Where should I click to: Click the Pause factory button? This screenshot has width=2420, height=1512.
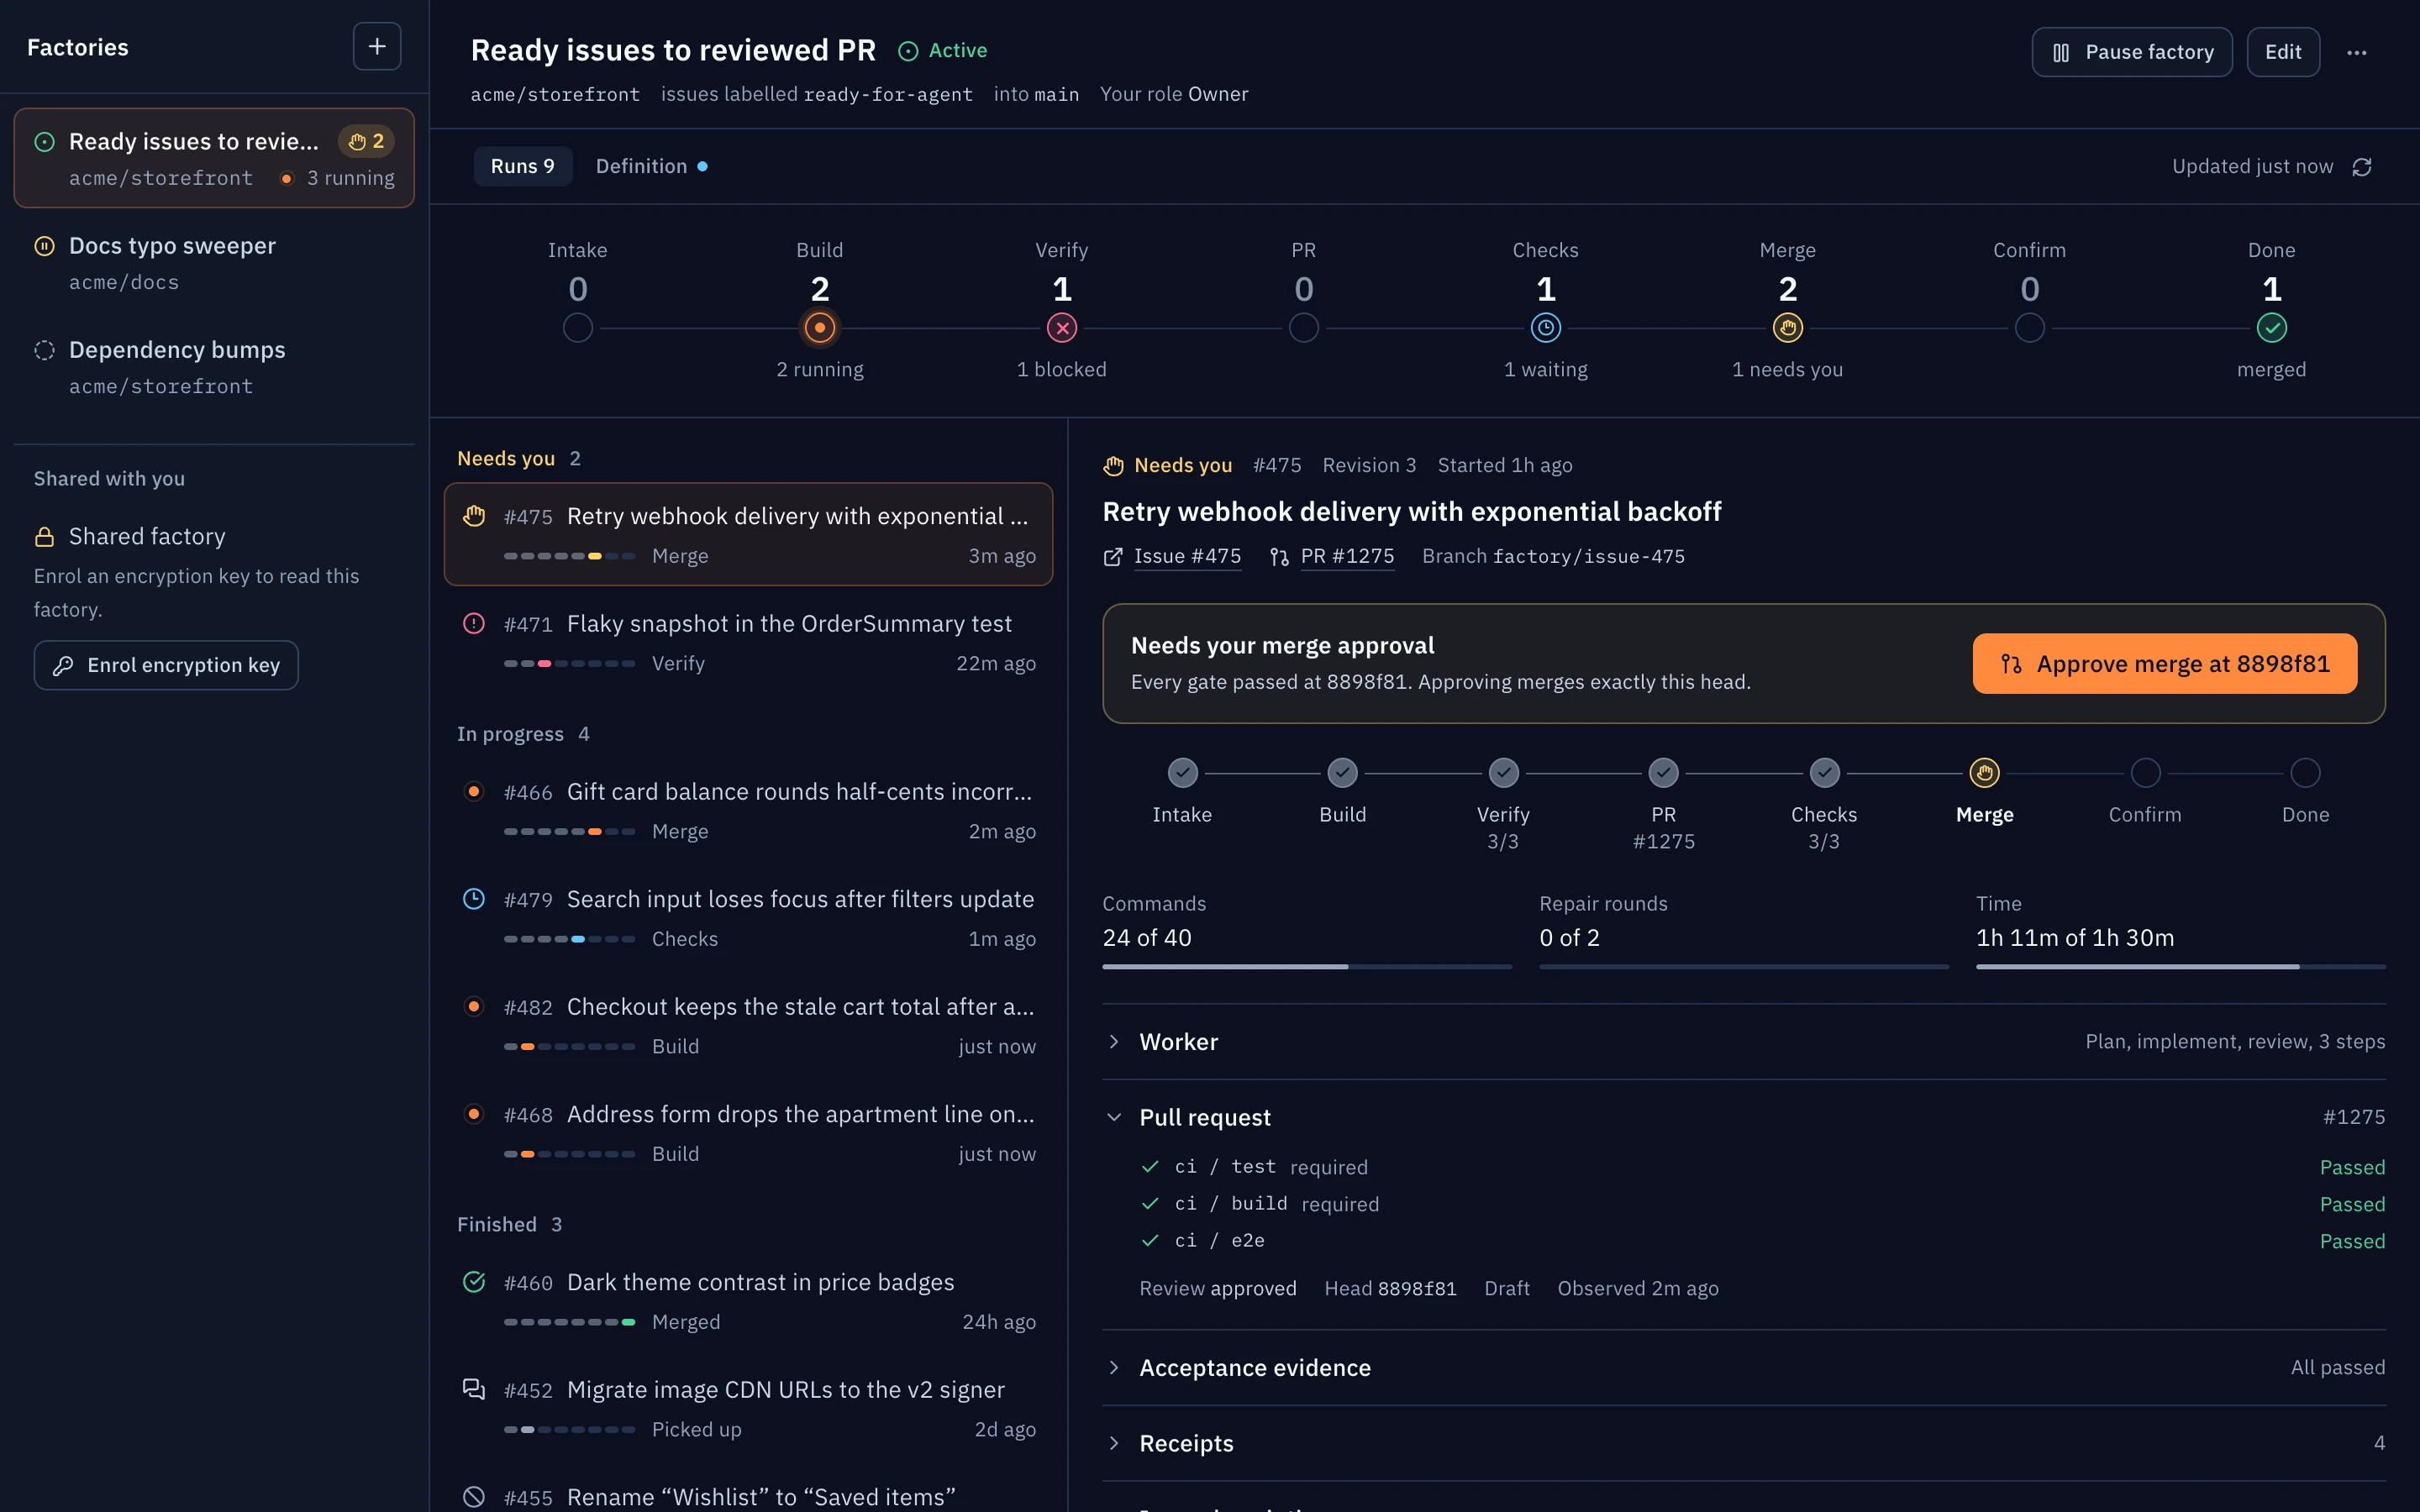coord(2131,52)
